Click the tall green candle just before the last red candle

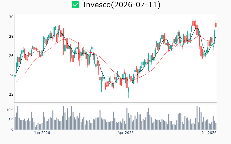click(x=215, y=37)
